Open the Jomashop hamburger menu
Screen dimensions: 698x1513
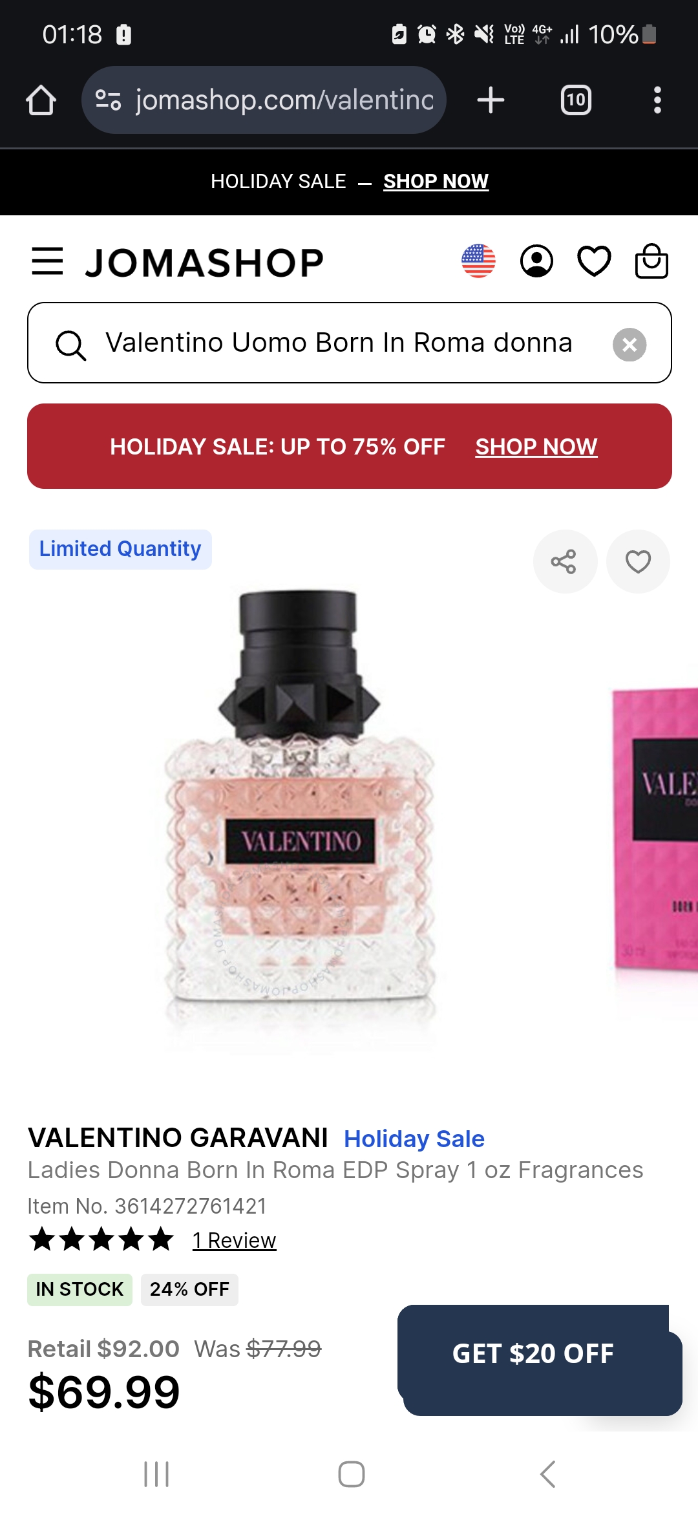(x=47, y=261)
